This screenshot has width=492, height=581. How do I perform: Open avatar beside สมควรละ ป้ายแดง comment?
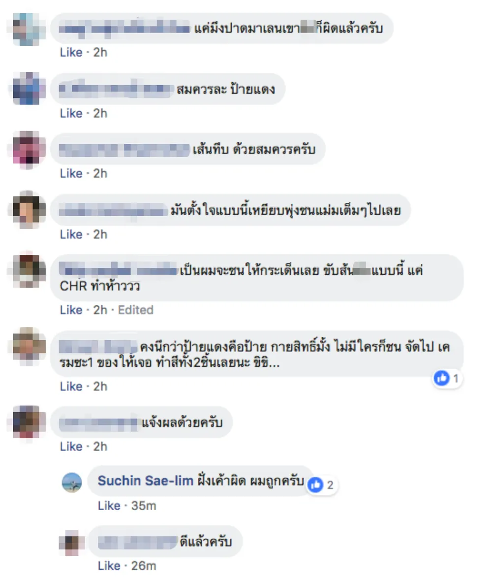point(27,89)
